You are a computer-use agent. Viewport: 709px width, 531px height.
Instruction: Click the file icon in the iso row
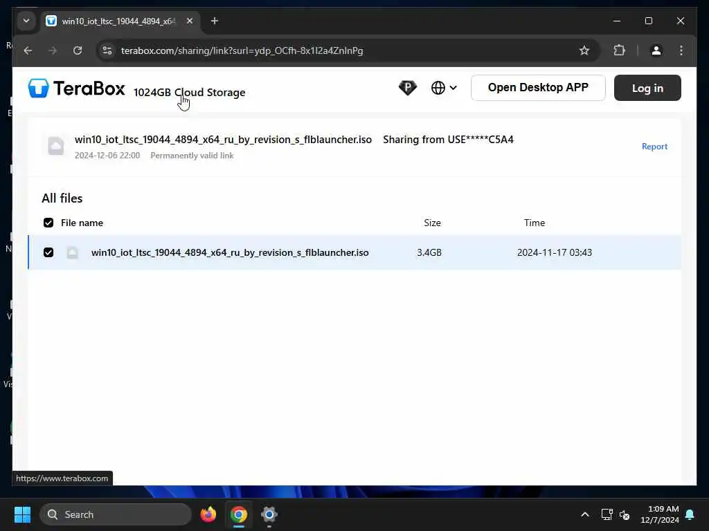coord(72,252)
